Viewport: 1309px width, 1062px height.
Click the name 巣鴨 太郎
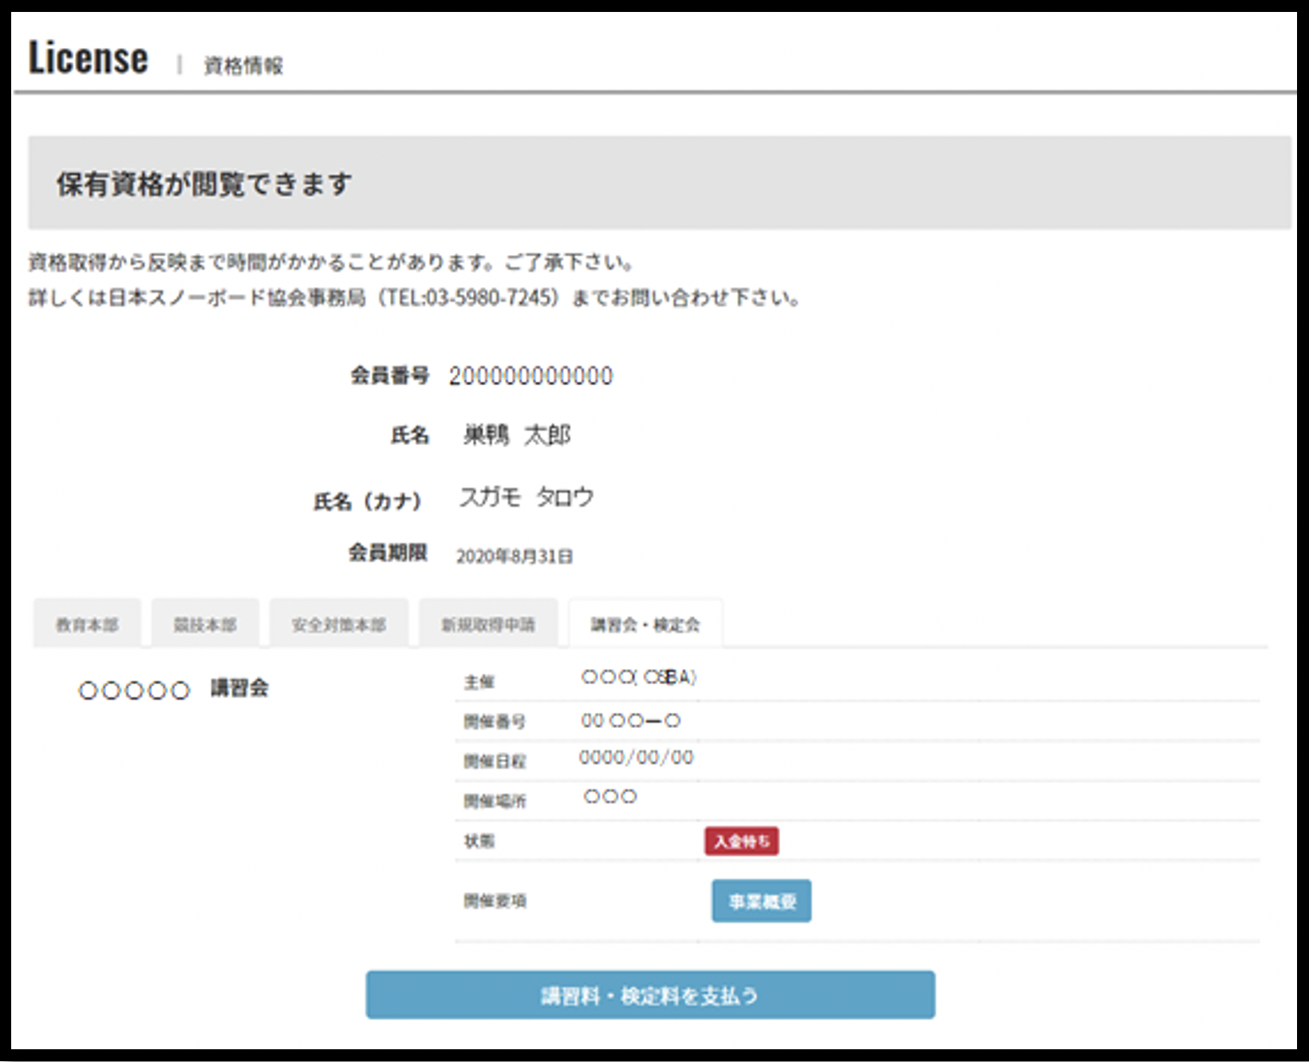[517, 435]
